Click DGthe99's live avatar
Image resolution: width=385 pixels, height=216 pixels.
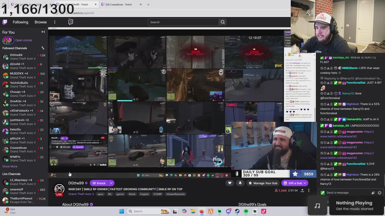pos(59,189)
